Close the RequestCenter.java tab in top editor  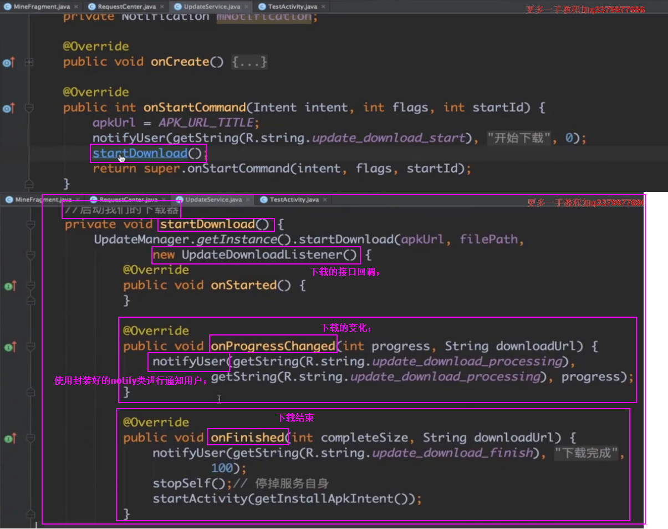coord(161,7)
